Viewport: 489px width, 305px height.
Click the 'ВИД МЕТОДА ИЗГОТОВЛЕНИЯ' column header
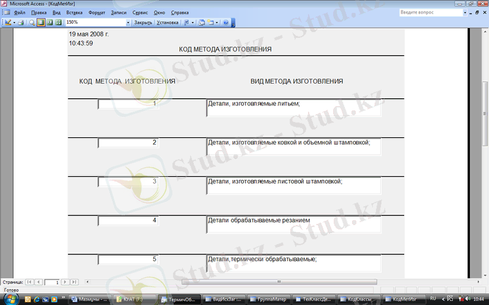coord(296,81)
